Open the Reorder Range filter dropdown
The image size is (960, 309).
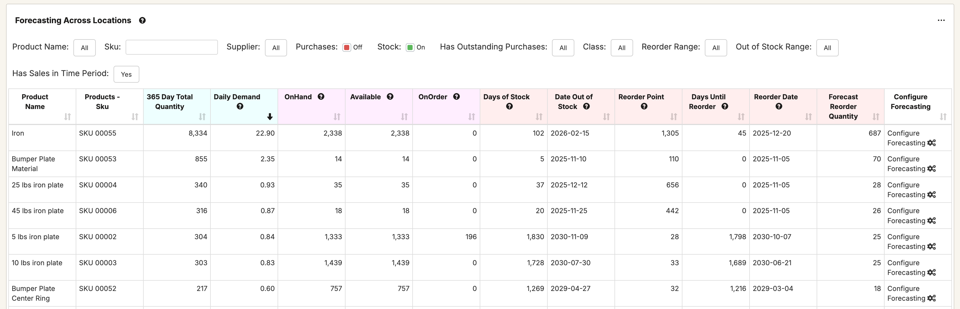[x=715, y=47]
